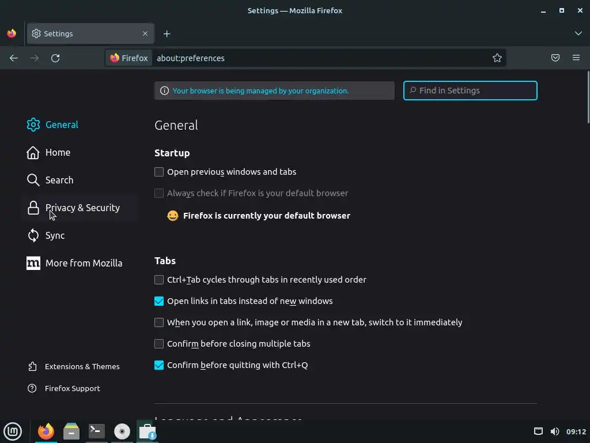Open Extensions & Themes link

tap(82, 366)
